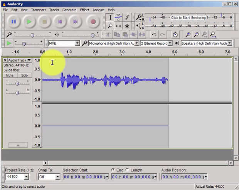Viewport: 239px width, 190px height.
Task: Toggle Mute on the Audio Track
Action: (10, 76)
